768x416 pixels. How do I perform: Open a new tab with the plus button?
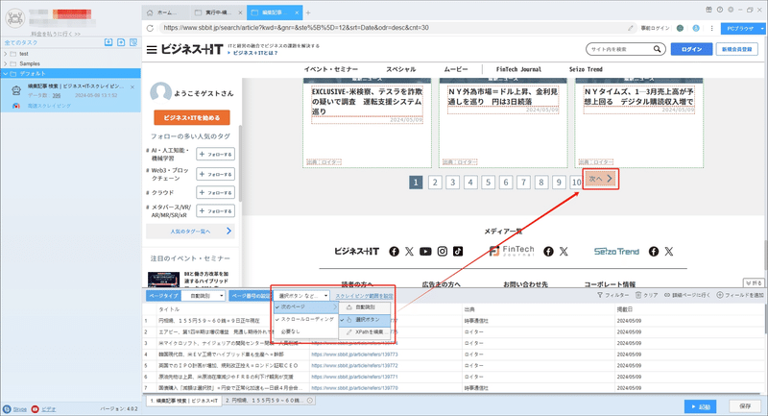tap(308, 12)
